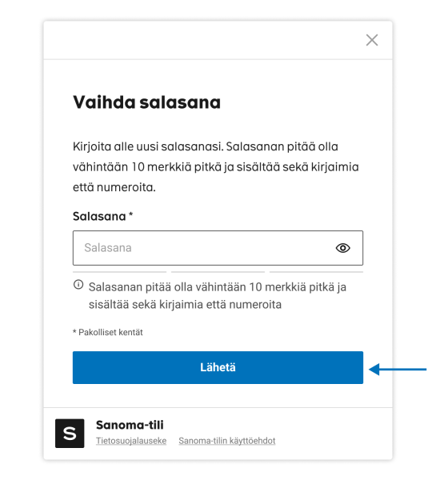The image size is (436, 480).
Task: Click the grey Salasana placeholder text
Action: [x=108, y=248]
